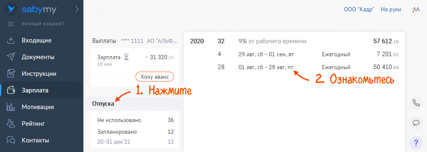Select the 28-day vacation row 01 авг - 28 авг

click(294, 67)
